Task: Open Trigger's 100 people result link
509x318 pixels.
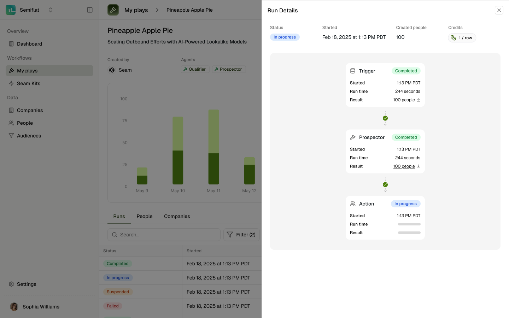Action: point(404,100)
